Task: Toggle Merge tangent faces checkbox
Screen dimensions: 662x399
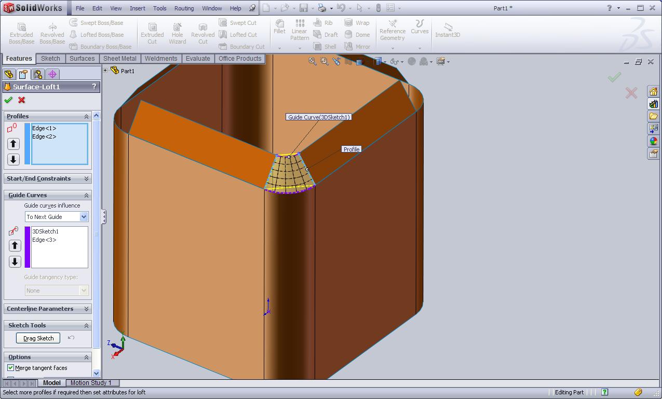Action: click(10, 368)
